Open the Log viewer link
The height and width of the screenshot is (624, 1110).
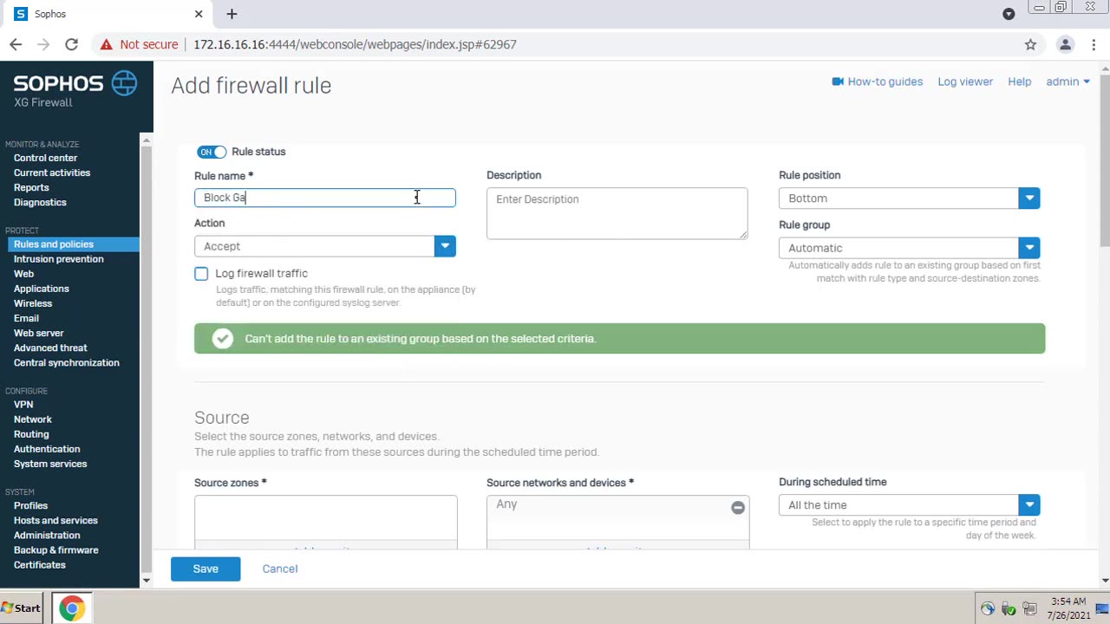pos(965,81)
